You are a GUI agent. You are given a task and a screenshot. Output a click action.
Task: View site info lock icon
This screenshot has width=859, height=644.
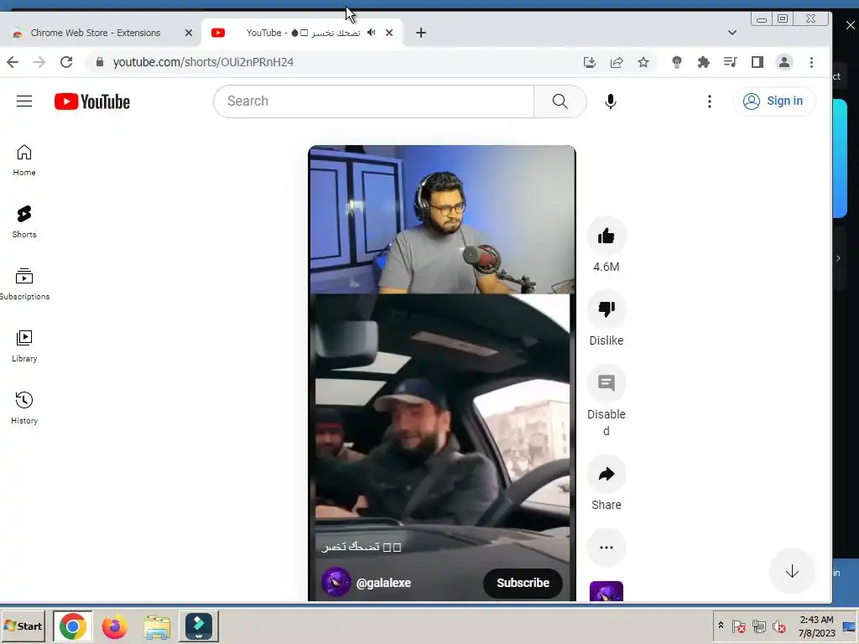click(x=100, y=62)
